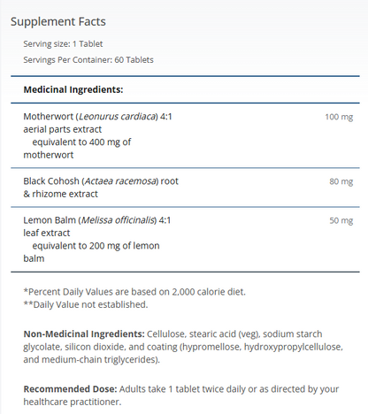Screen dimensions: 368x414
Task: Click the 100 mg amount
Action: tap(339, 117)
